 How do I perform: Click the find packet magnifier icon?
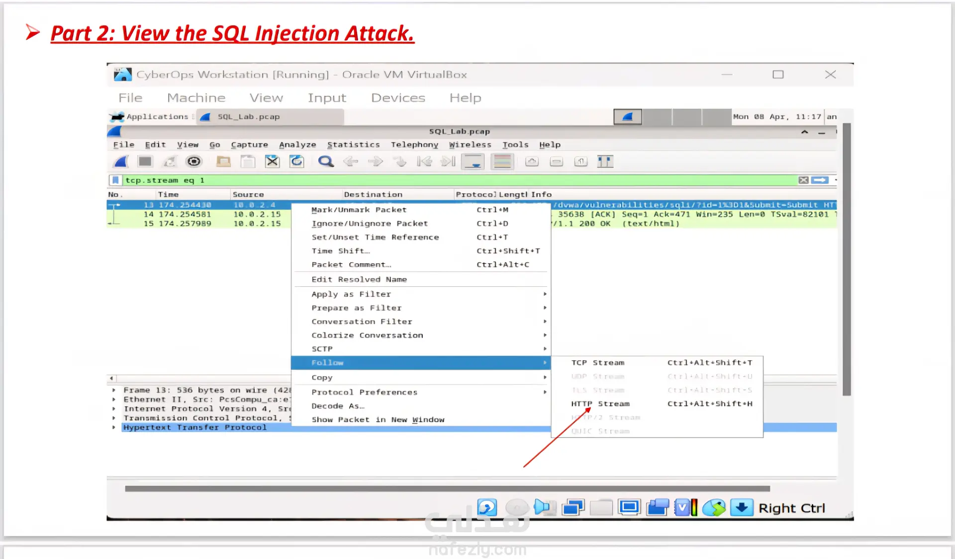coord(326,161)
